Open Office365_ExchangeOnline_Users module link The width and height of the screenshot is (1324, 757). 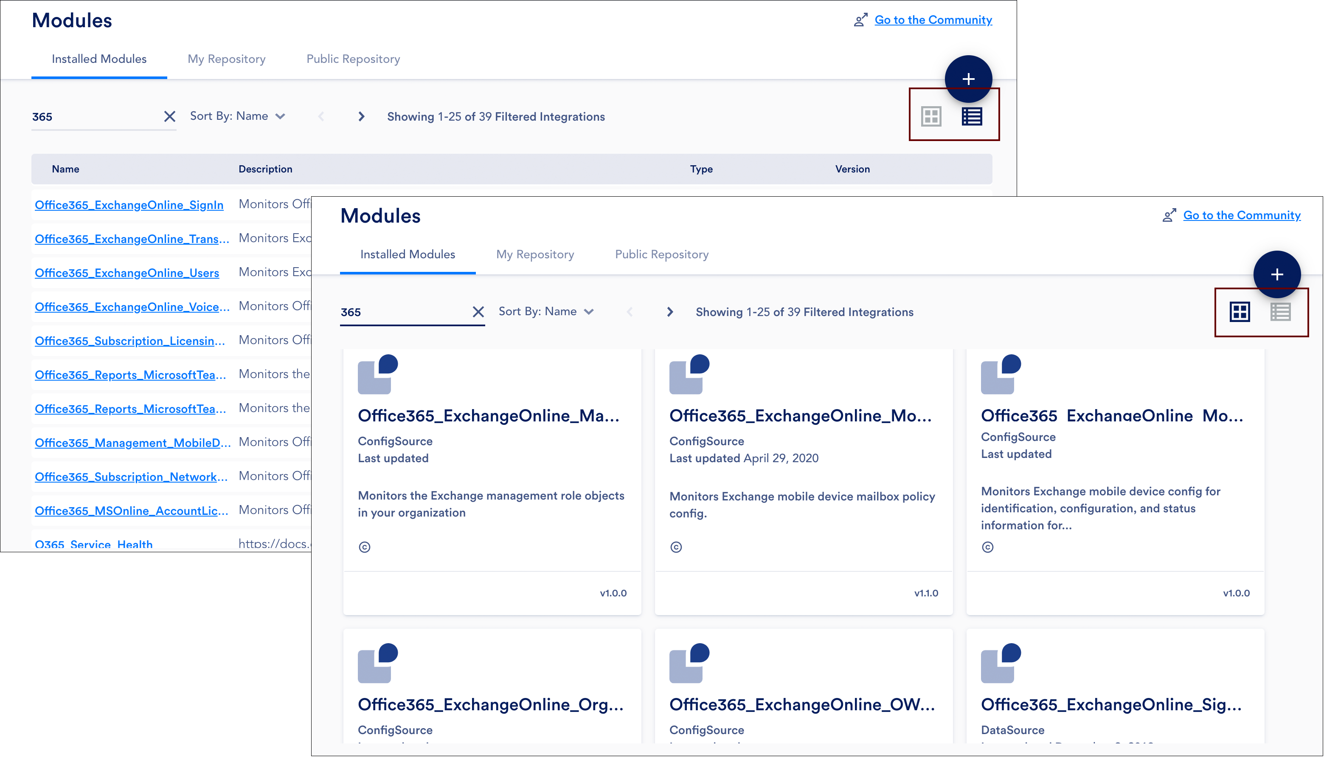127,272
